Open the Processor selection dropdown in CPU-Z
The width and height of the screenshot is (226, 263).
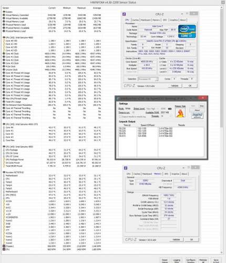(x=148, y=79)
